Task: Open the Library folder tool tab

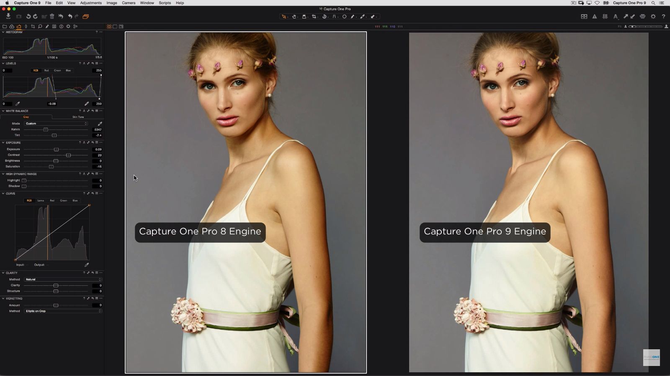Action: [x=5, y=26]
